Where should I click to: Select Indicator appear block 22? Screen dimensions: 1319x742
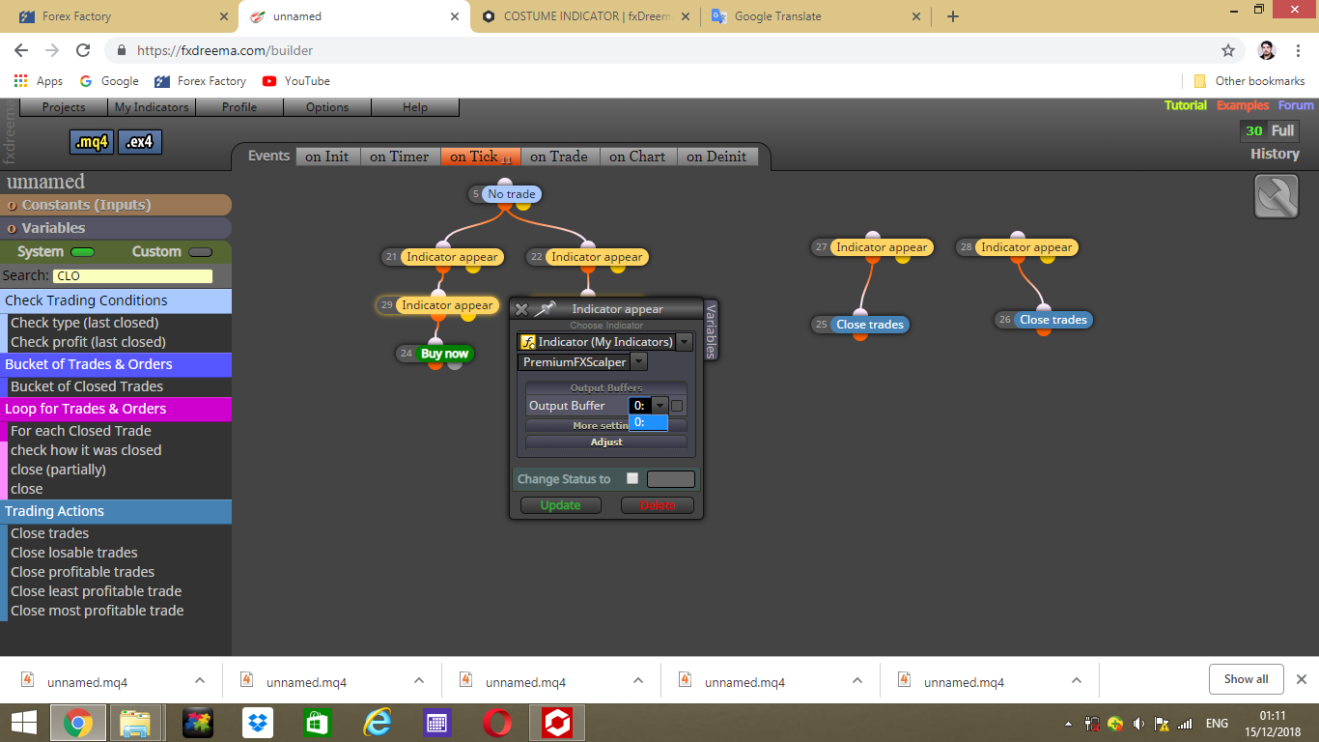coord(597,257)
